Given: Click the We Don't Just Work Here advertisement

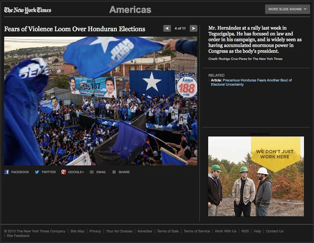Looking at the screenshot, I should tap(256, 176).
